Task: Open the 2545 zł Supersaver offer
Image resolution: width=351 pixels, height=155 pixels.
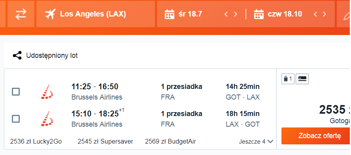Action: [106, 141]
